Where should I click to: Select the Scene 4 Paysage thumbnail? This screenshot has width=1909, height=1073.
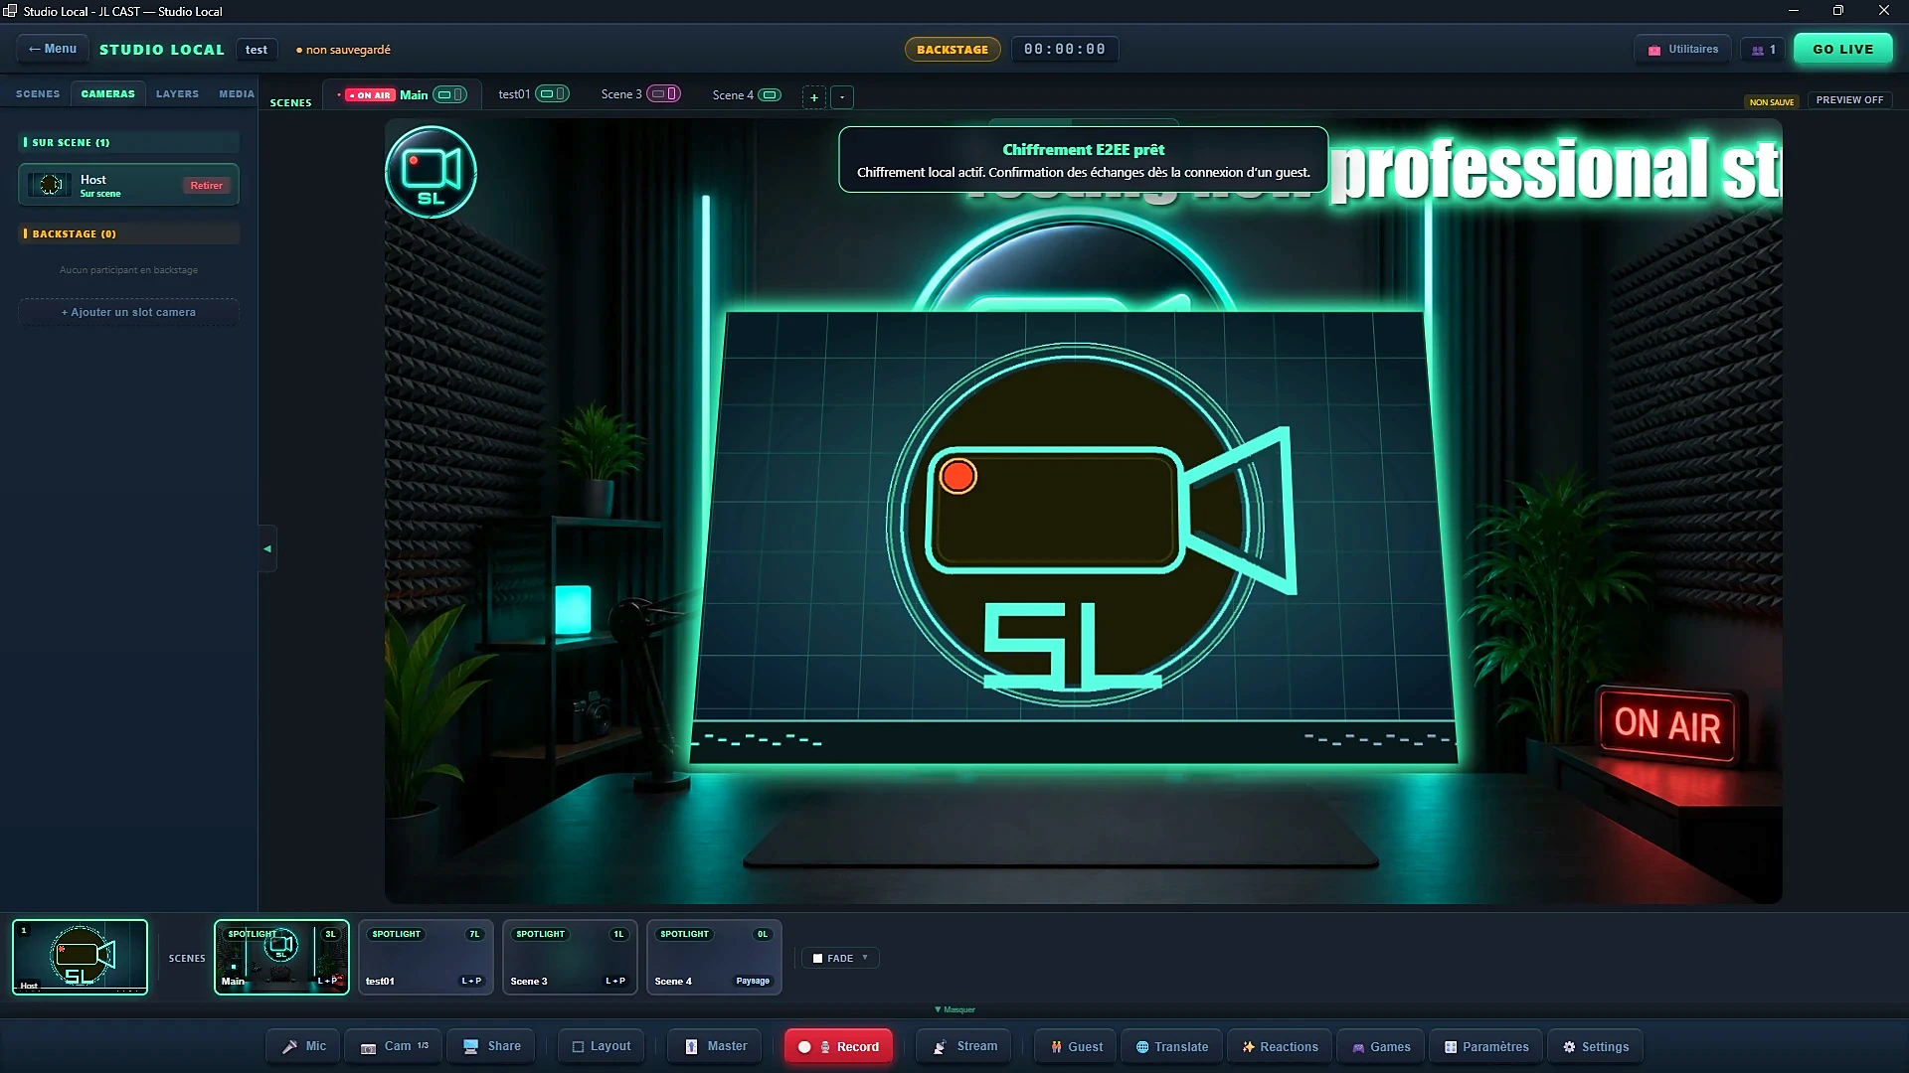click(714, 957)
